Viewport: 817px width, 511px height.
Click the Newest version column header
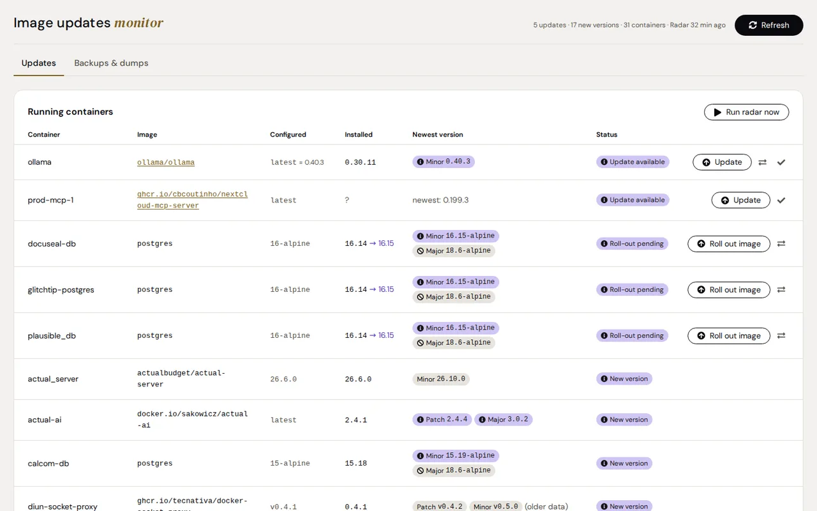click(438, 135)
